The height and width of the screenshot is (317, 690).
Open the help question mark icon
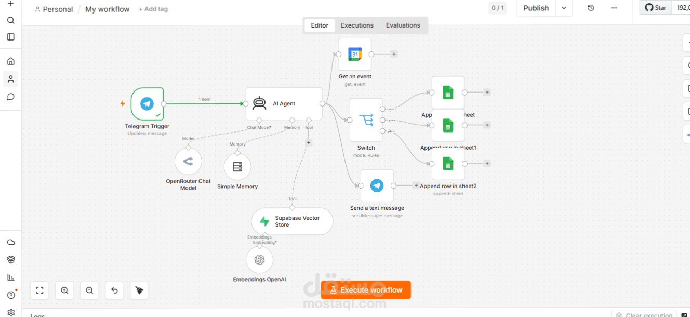[x=10, y=295]
